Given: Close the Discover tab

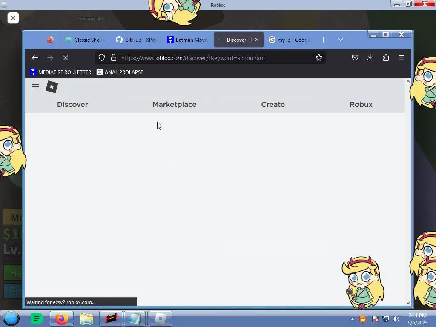Looking at the screenshot, I should [x=257, y=40].
